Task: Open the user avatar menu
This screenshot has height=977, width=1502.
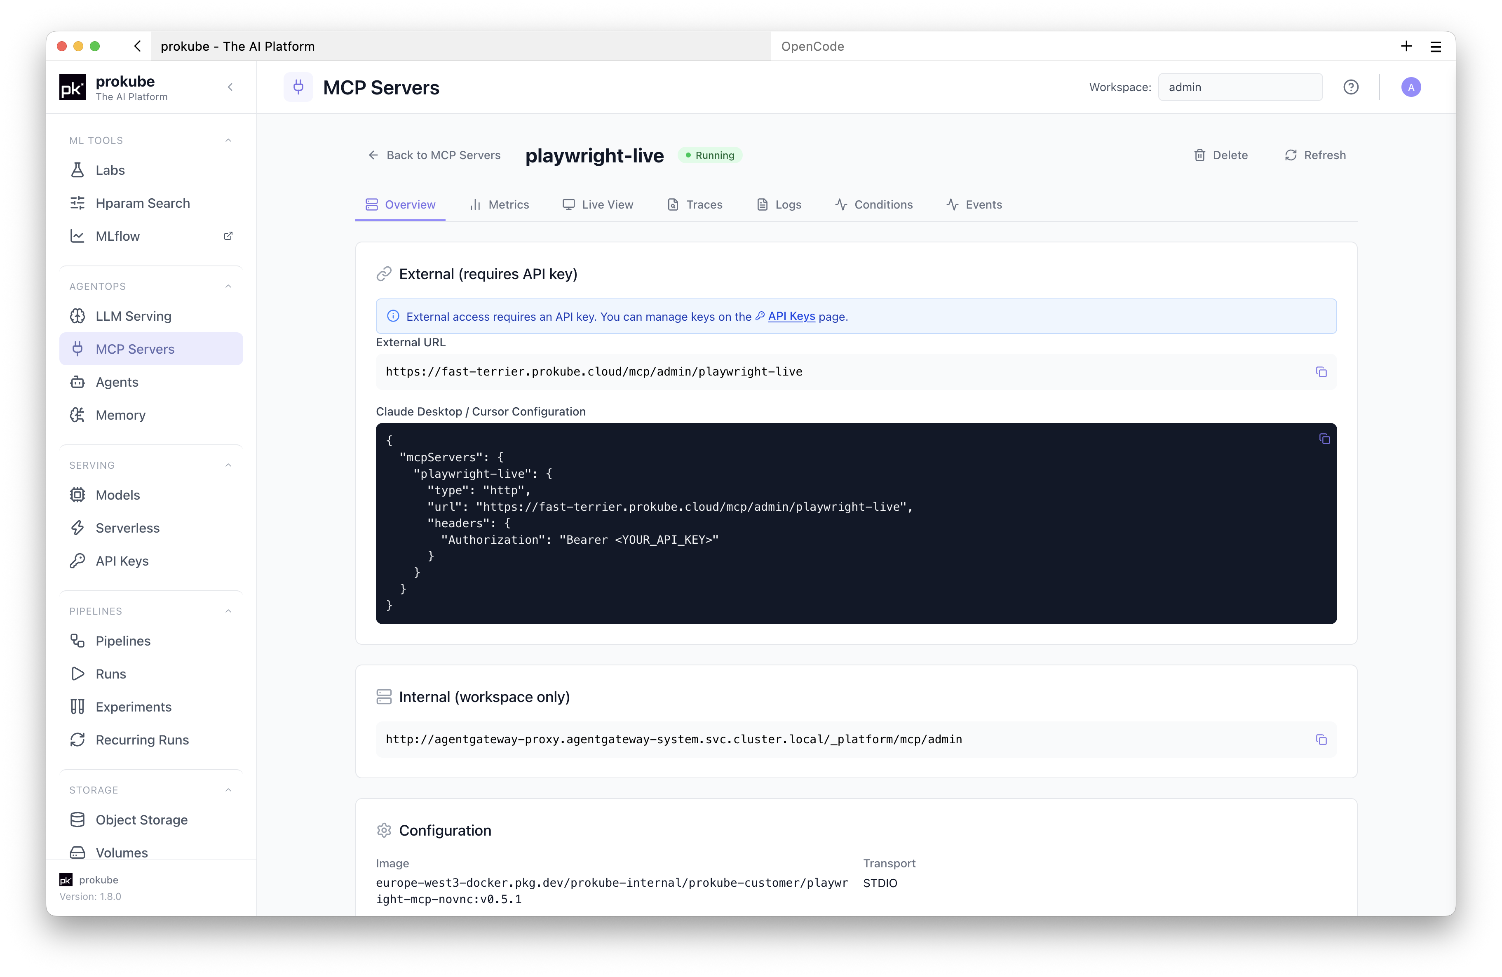Action: click(1410, 87)
